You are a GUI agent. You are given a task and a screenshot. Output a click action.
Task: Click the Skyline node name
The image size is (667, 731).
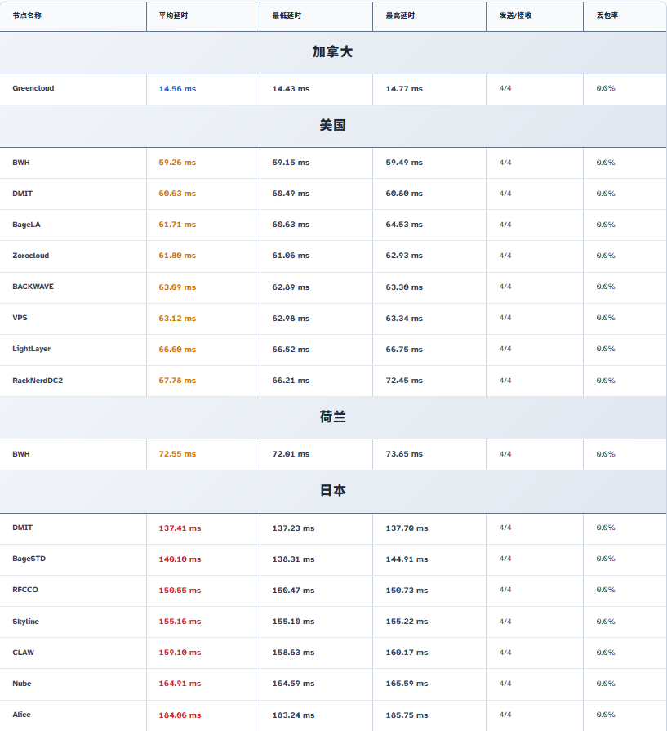[26, 622]
